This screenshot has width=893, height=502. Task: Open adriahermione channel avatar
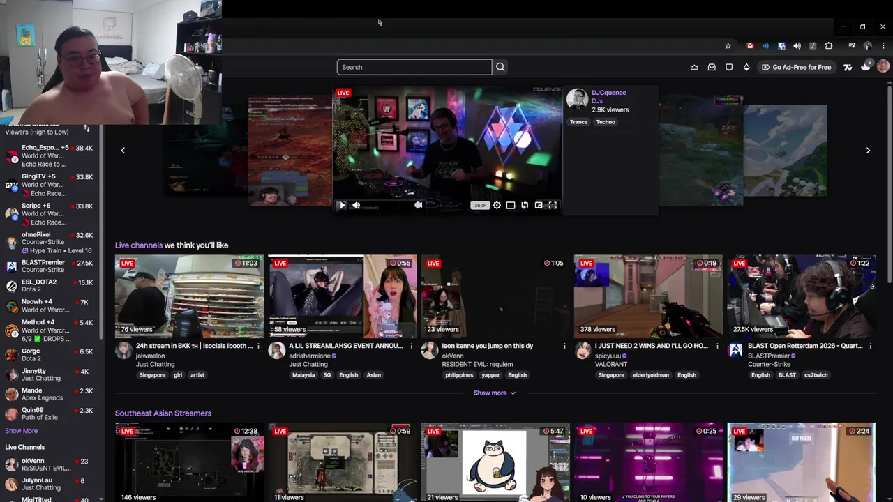point(276,350)
